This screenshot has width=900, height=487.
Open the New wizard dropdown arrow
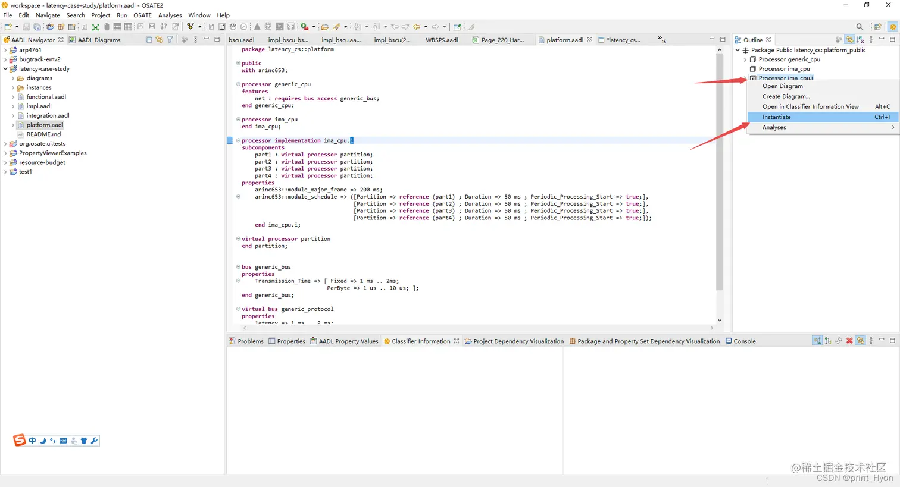click(x=17, y=27)
